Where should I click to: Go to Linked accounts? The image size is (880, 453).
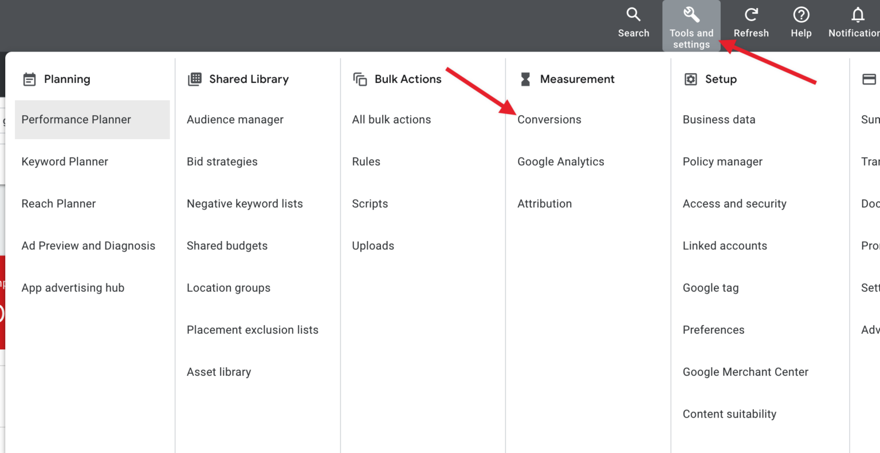tap(725, 245)
